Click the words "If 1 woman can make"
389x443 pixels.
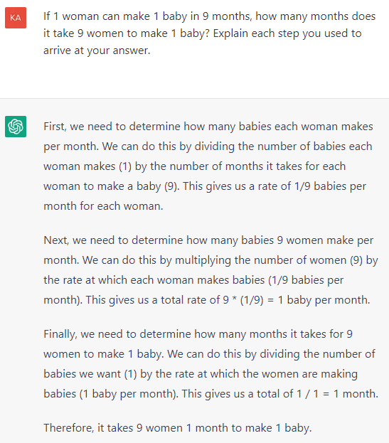97,16
